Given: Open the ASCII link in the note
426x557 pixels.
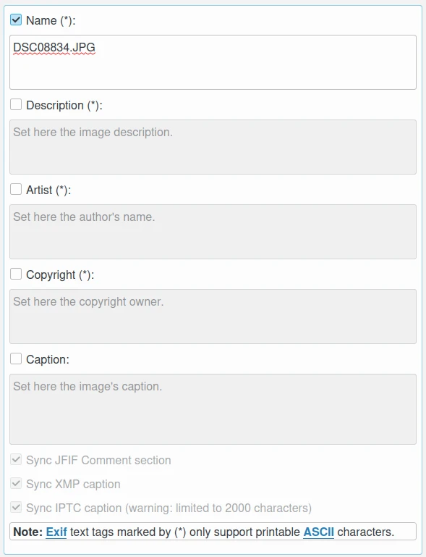Looking at the screenshot, I should coord(318,532).
